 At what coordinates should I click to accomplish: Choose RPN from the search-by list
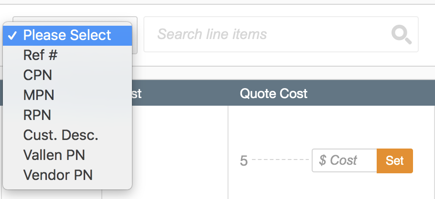click(x=37, y=115)
